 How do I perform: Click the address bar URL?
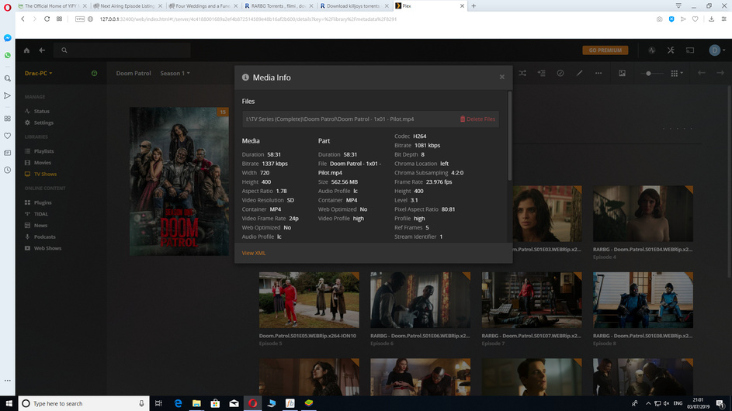(248, 19)
